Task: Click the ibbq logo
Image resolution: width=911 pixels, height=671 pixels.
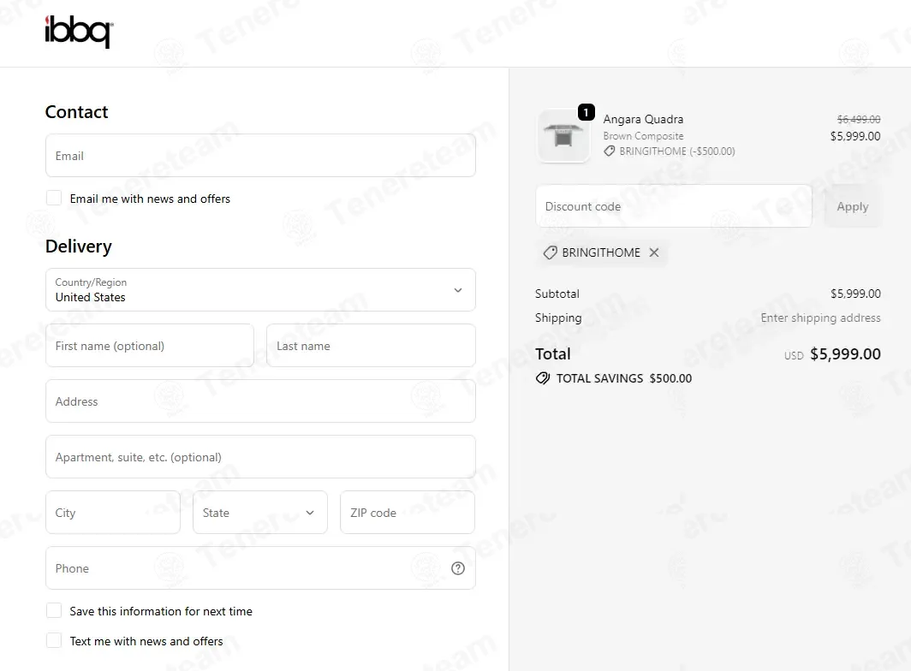Action: [79, 32]
